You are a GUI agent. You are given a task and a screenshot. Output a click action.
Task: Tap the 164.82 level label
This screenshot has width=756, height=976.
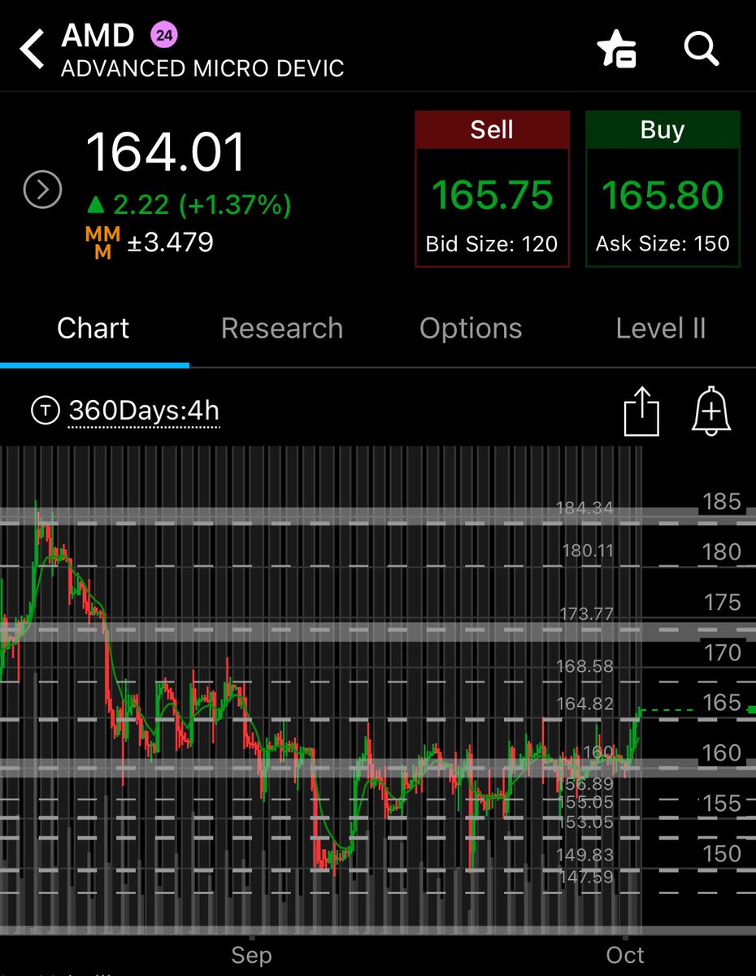(x=584, y=704)
